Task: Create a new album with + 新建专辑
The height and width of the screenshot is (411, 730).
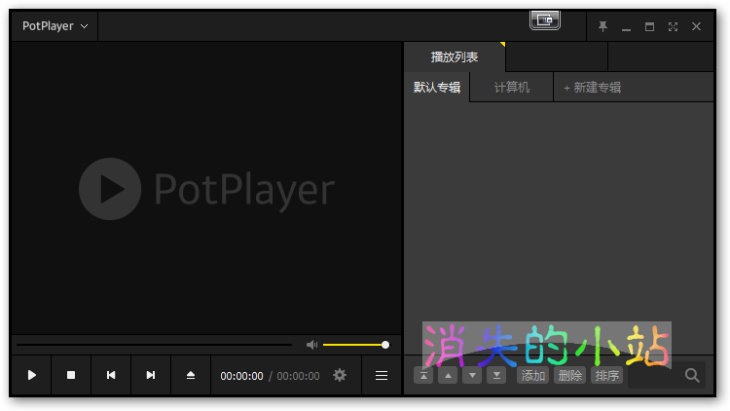Action: (x=592, y=87)
